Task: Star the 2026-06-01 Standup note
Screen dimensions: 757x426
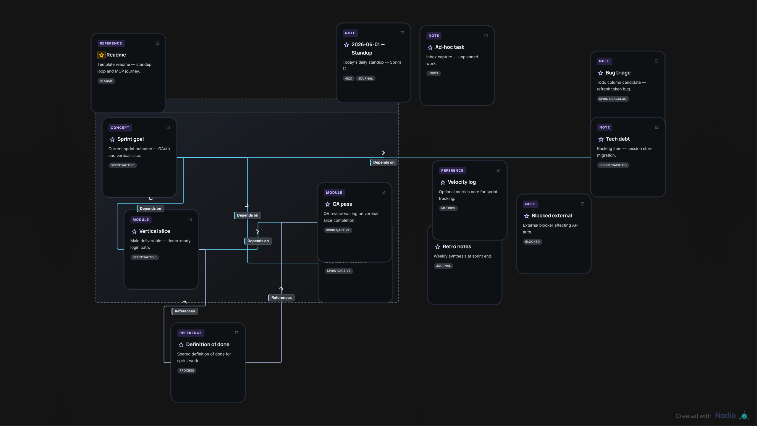Action: pos(347,45)
